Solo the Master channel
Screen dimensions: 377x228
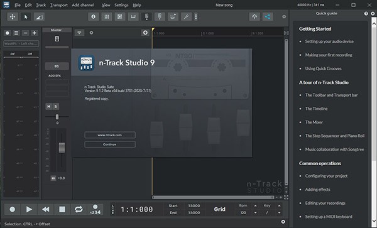(x=56, y=106)
